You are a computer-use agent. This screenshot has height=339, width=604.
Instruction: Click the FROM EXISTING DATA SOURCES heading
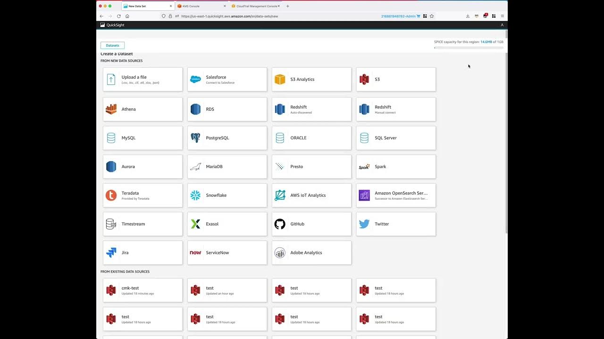(x=125, y=272)
